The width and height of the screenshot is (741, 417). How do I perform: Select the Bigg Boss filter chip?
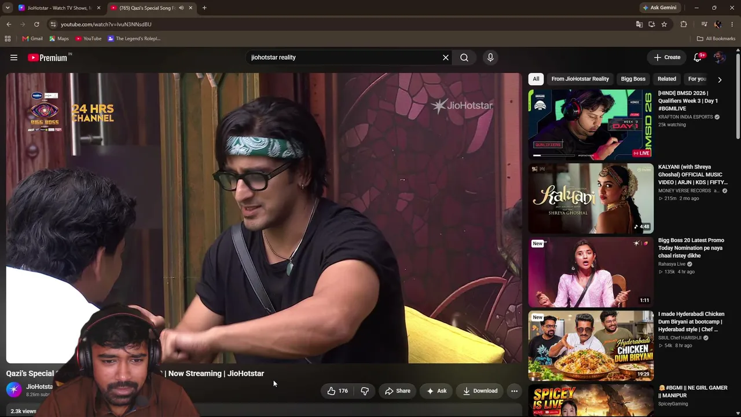pyautogui.click(x=633, y=79)
